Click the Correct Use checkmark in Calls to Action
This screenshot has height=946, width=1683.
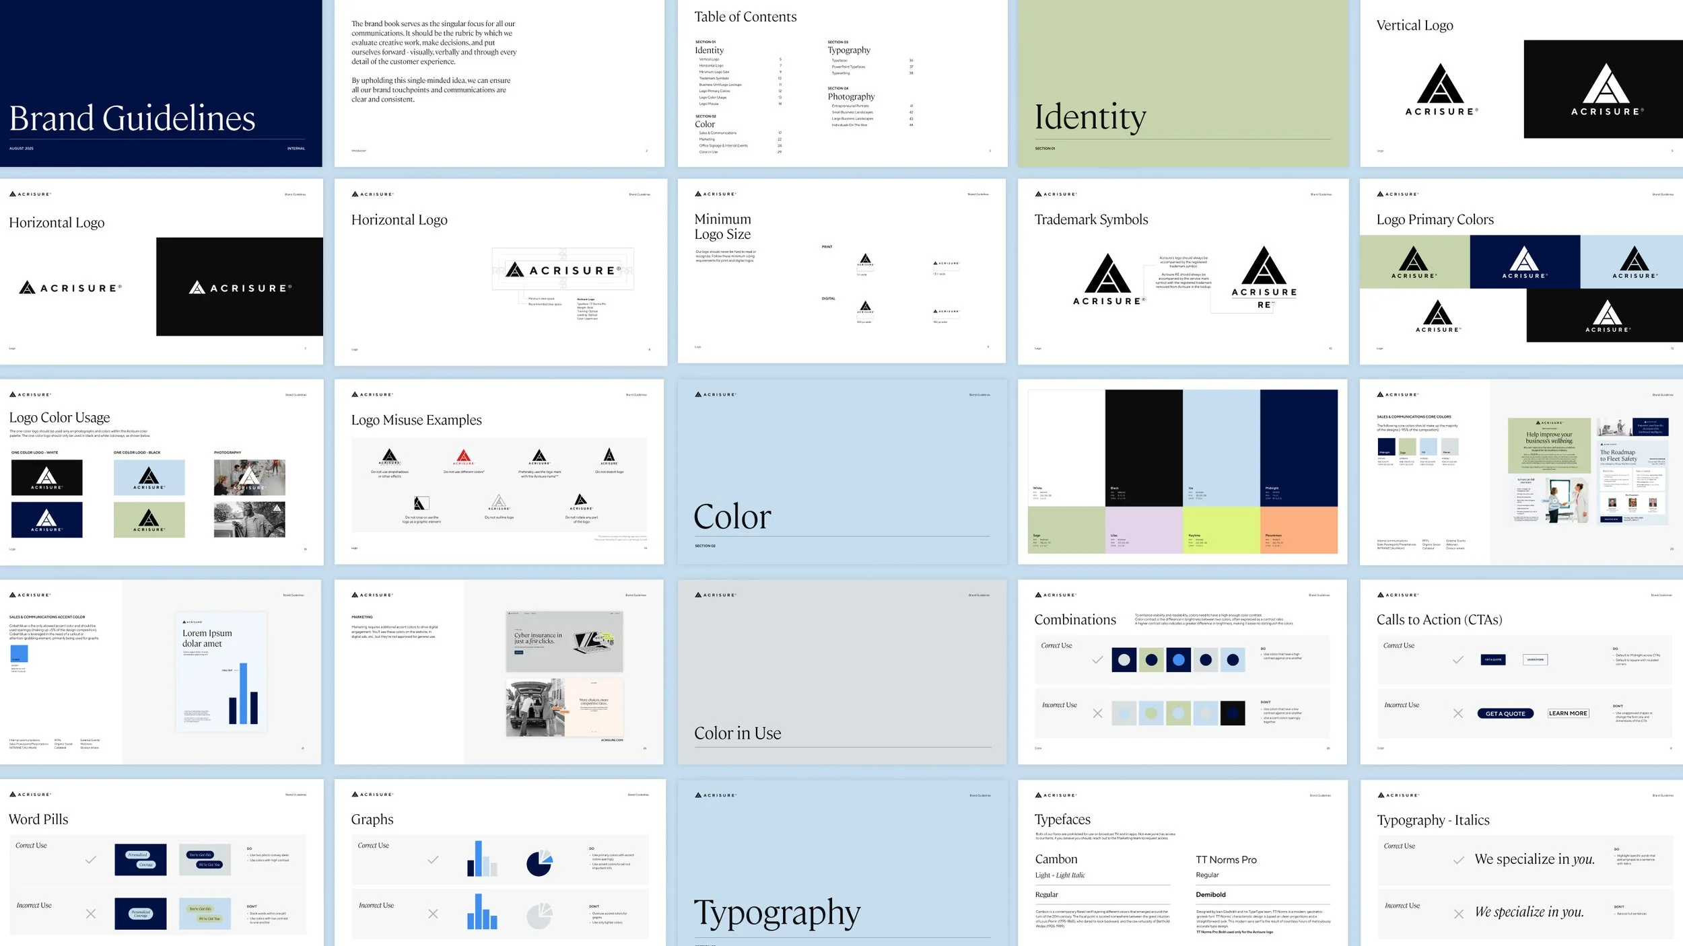(1458, 660)
